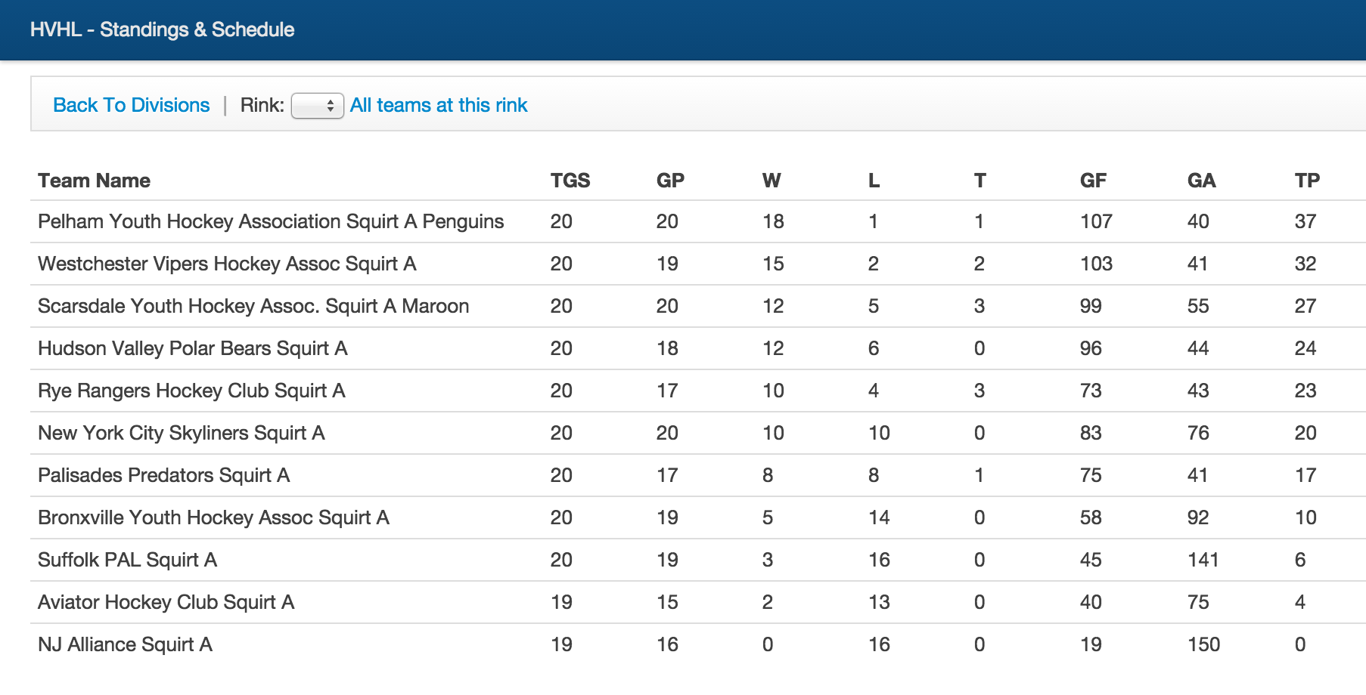Select Hudson Valley Polar Bears Squirt A
Image resolution: width=1366 pixels, height=695 pixels.
click(x=193, y=348)
